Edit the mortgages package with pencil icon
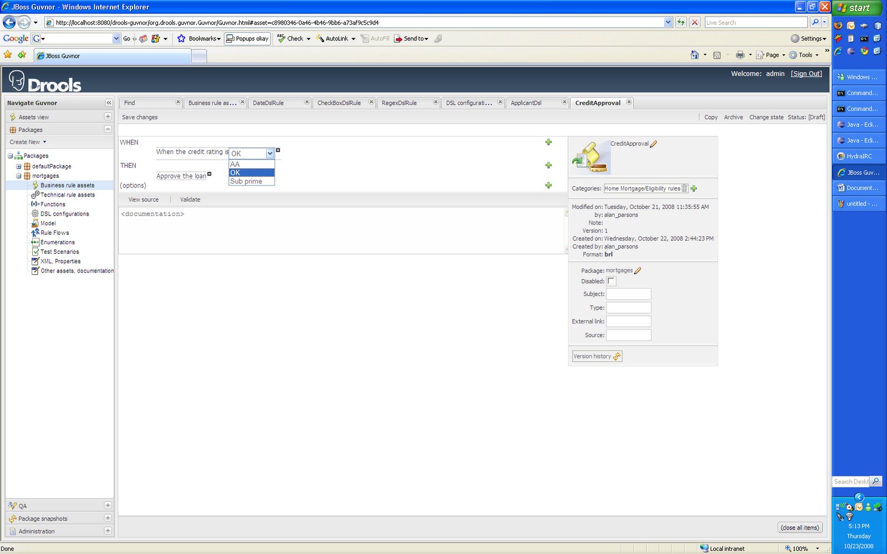The image size is (887, 554). [638, 270]
